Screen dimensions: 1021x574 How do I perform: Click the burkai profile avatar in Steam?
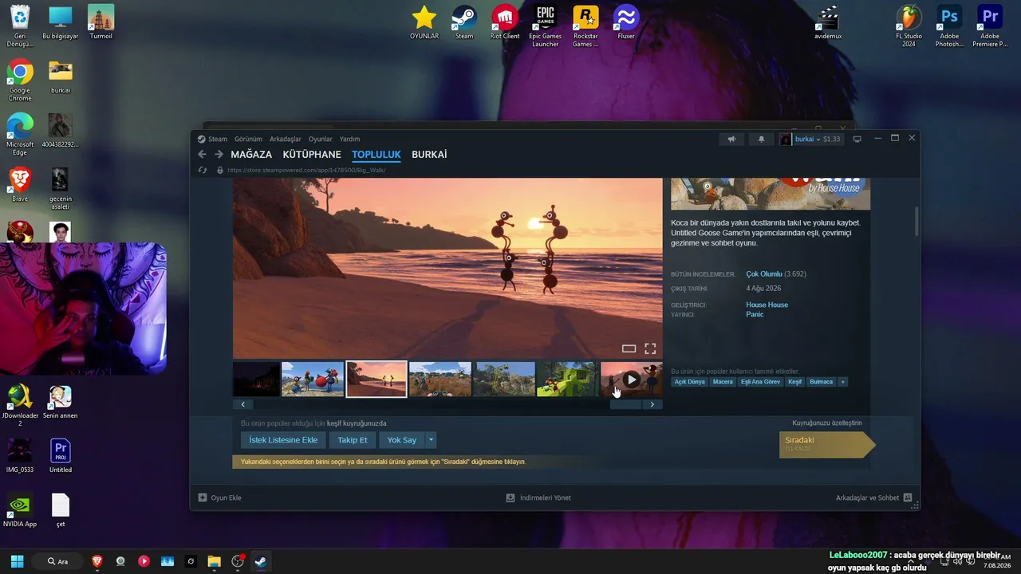786,139
